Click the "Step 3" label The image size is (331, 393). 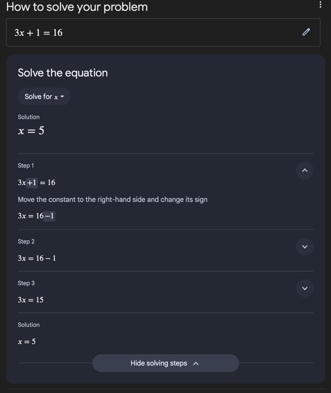point(26,283)
